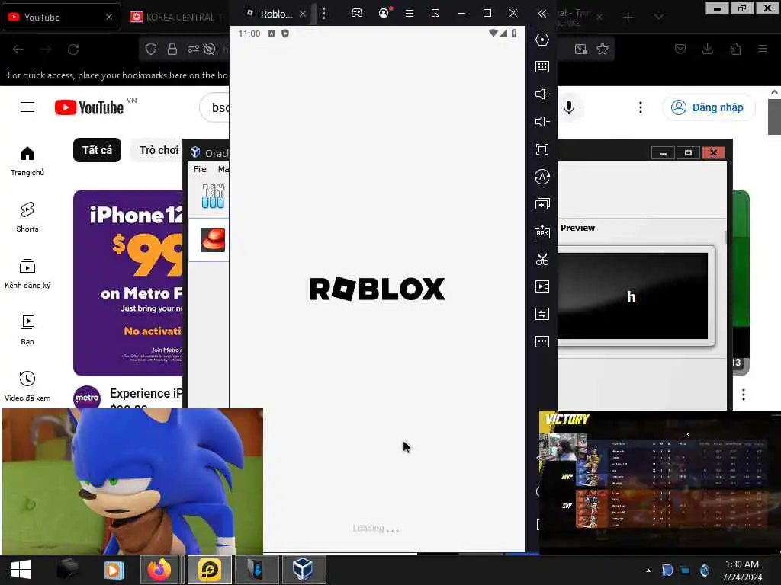Click the LDPlayer volume up icon
781x585 pixels.
tap(542, 94)
